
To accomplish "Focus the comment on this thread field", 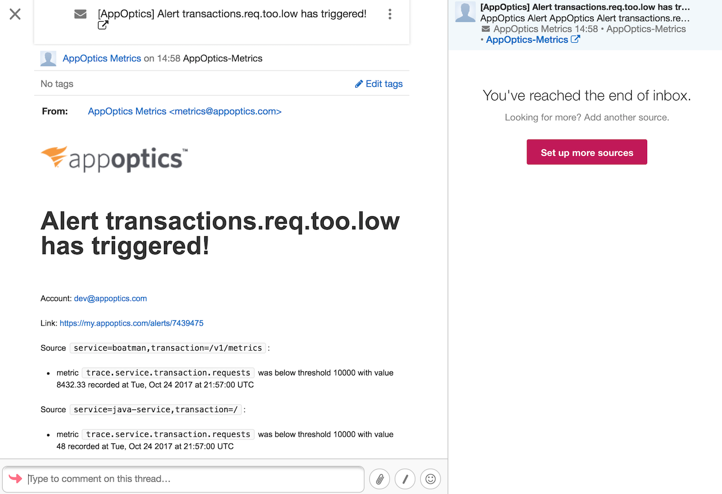I will [x=191, y=479].
